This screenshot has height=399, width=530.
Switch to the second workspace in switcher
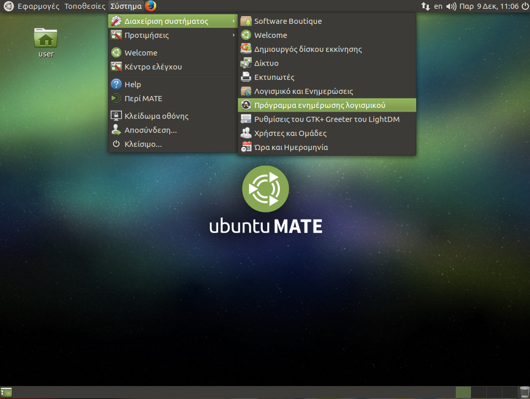pyautogui.click(x=479, y=392)
